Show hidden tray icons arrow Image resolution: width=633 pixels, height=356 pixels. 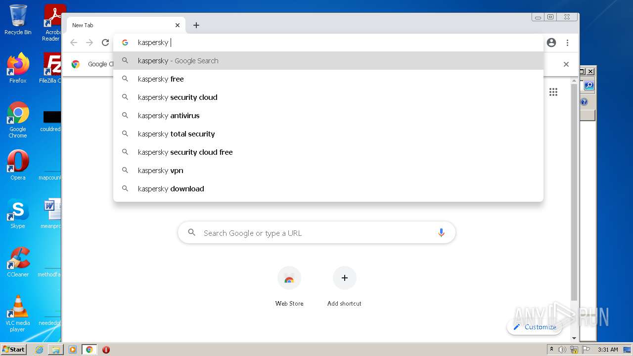(551, 349)
